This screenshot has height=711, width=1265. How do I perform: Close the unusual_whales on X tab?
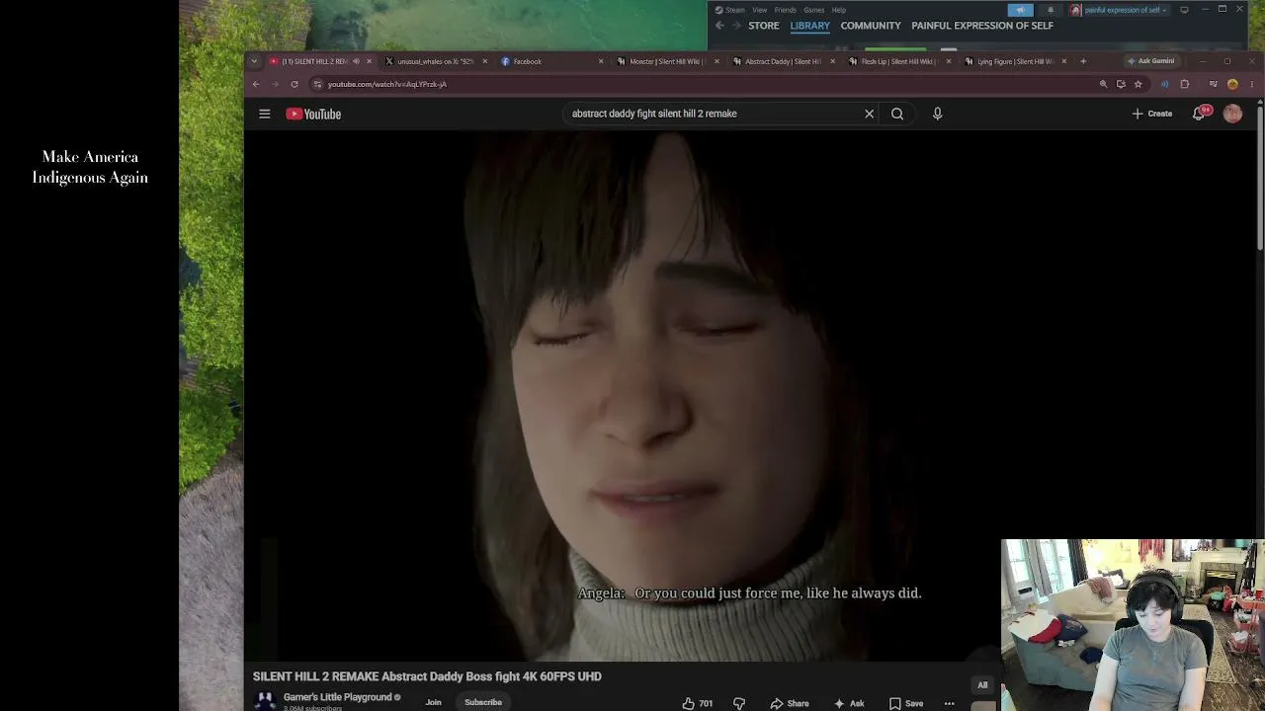pyautogui.click(x=484, y=61)
